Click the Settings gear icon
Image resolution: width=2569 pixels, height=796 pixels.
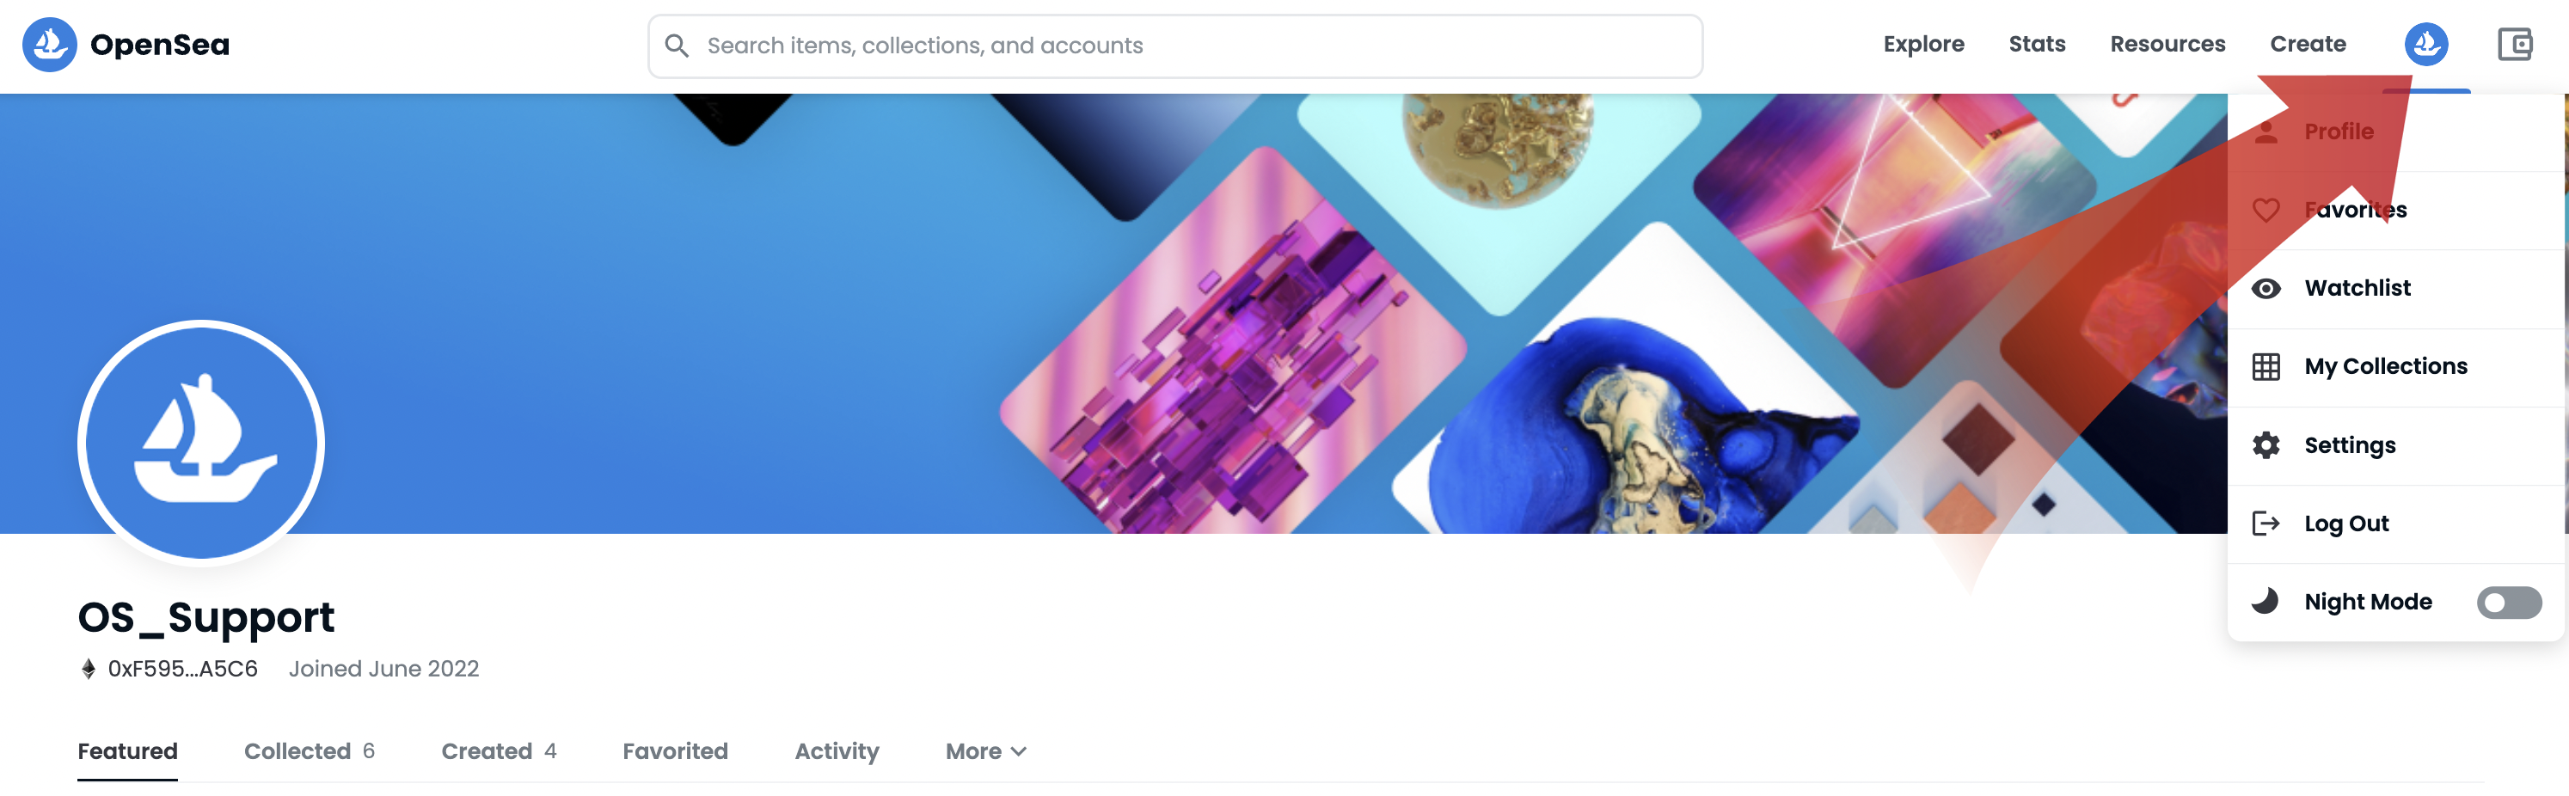coord(2266,445)
